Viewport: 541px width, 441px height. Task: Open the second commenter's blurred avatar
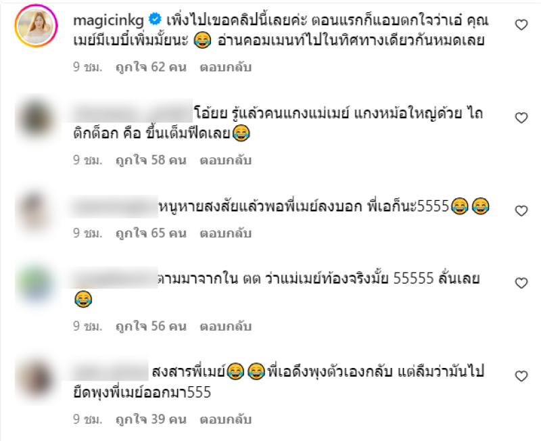[x=36, y=118]
